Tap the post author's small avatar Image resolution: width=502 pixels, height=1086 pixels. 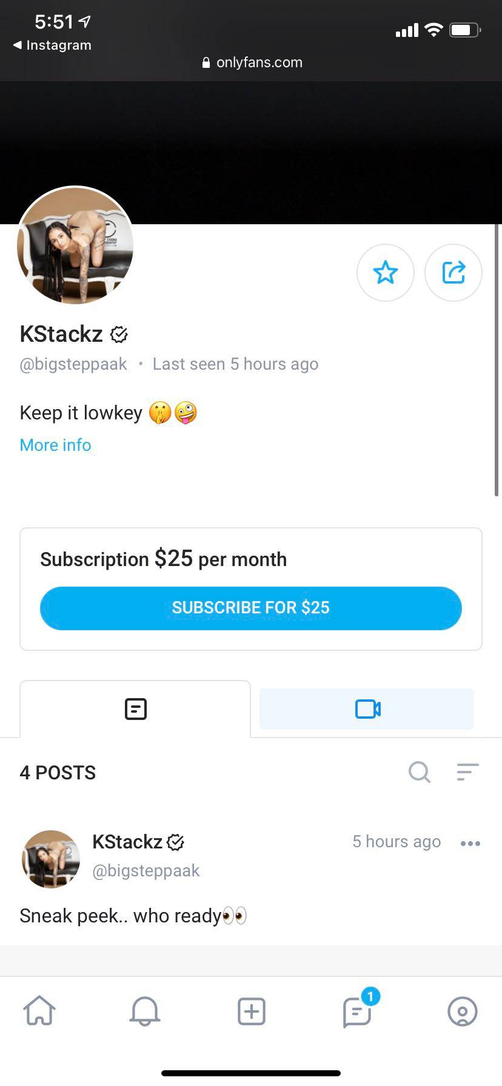[51, 859]
